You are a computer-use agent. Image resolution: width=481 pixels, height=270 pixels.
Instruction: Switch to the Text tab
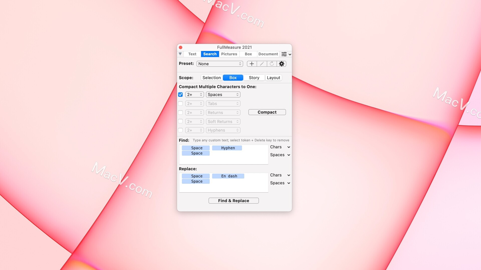(x=192, y=54)
